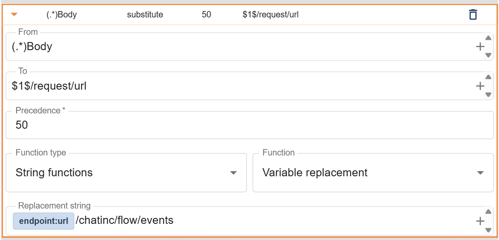Delete the (.*)Body rule with trash icon
Image resolution: width=499 pixels, height=240 pixels.
[473, 14]
